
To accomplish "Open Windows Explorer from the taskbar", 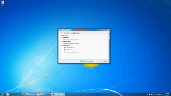I will click(x=8, y=94).
